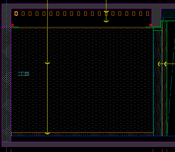Image resolution: width=175 pixels, height=152 pixels.
Task: Select the hatched skirting strip above the blue line
Action: 82,134
